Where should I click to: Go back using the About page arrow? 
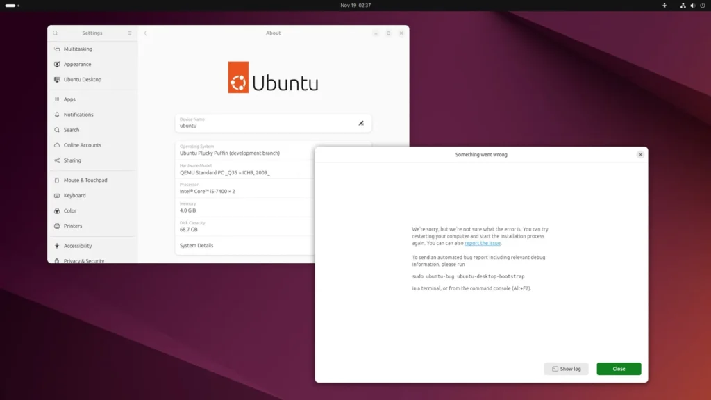tap(146, 33)
